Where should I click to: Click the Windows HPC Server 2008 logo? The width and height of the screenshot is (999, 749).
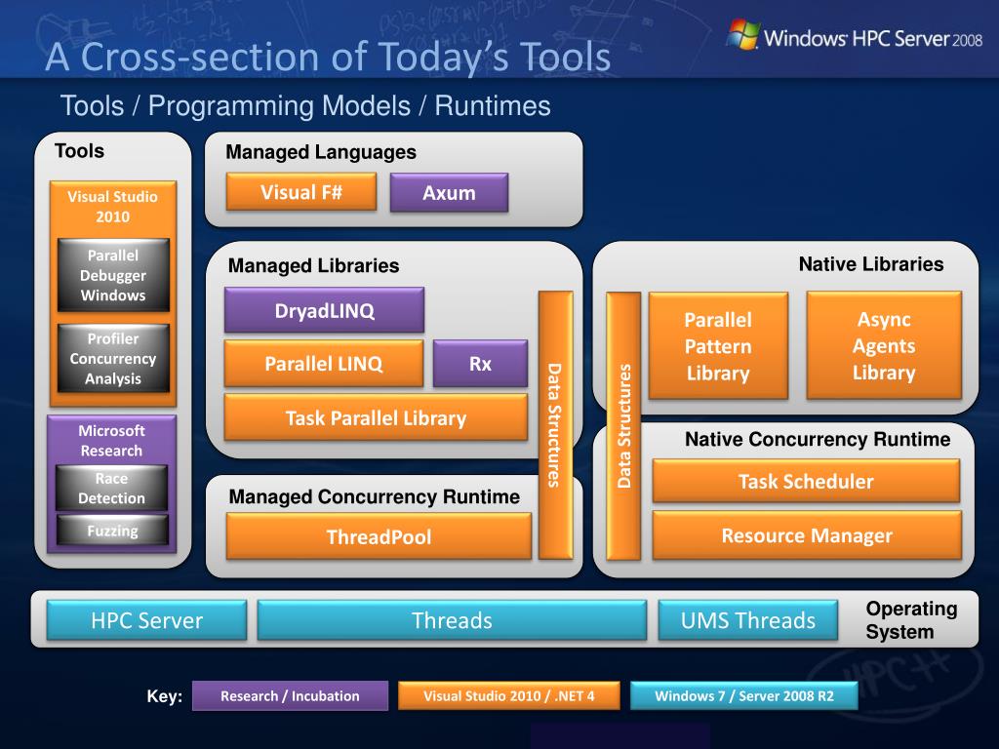click(855, 36)
